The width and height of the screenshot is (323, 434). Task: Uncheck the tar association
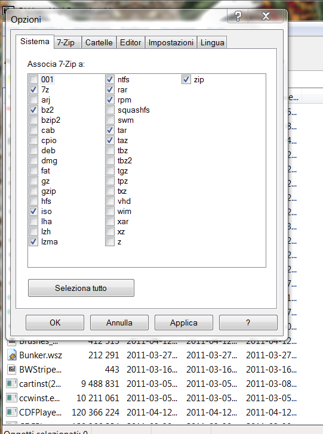110,130
